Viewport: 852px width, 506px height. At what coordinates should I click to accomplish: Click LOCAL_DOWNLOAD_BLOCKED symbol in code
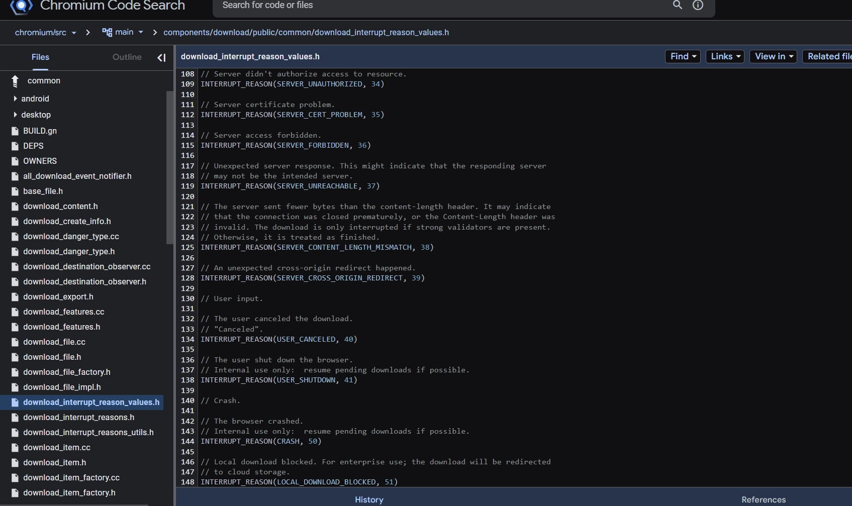[326, 482]
